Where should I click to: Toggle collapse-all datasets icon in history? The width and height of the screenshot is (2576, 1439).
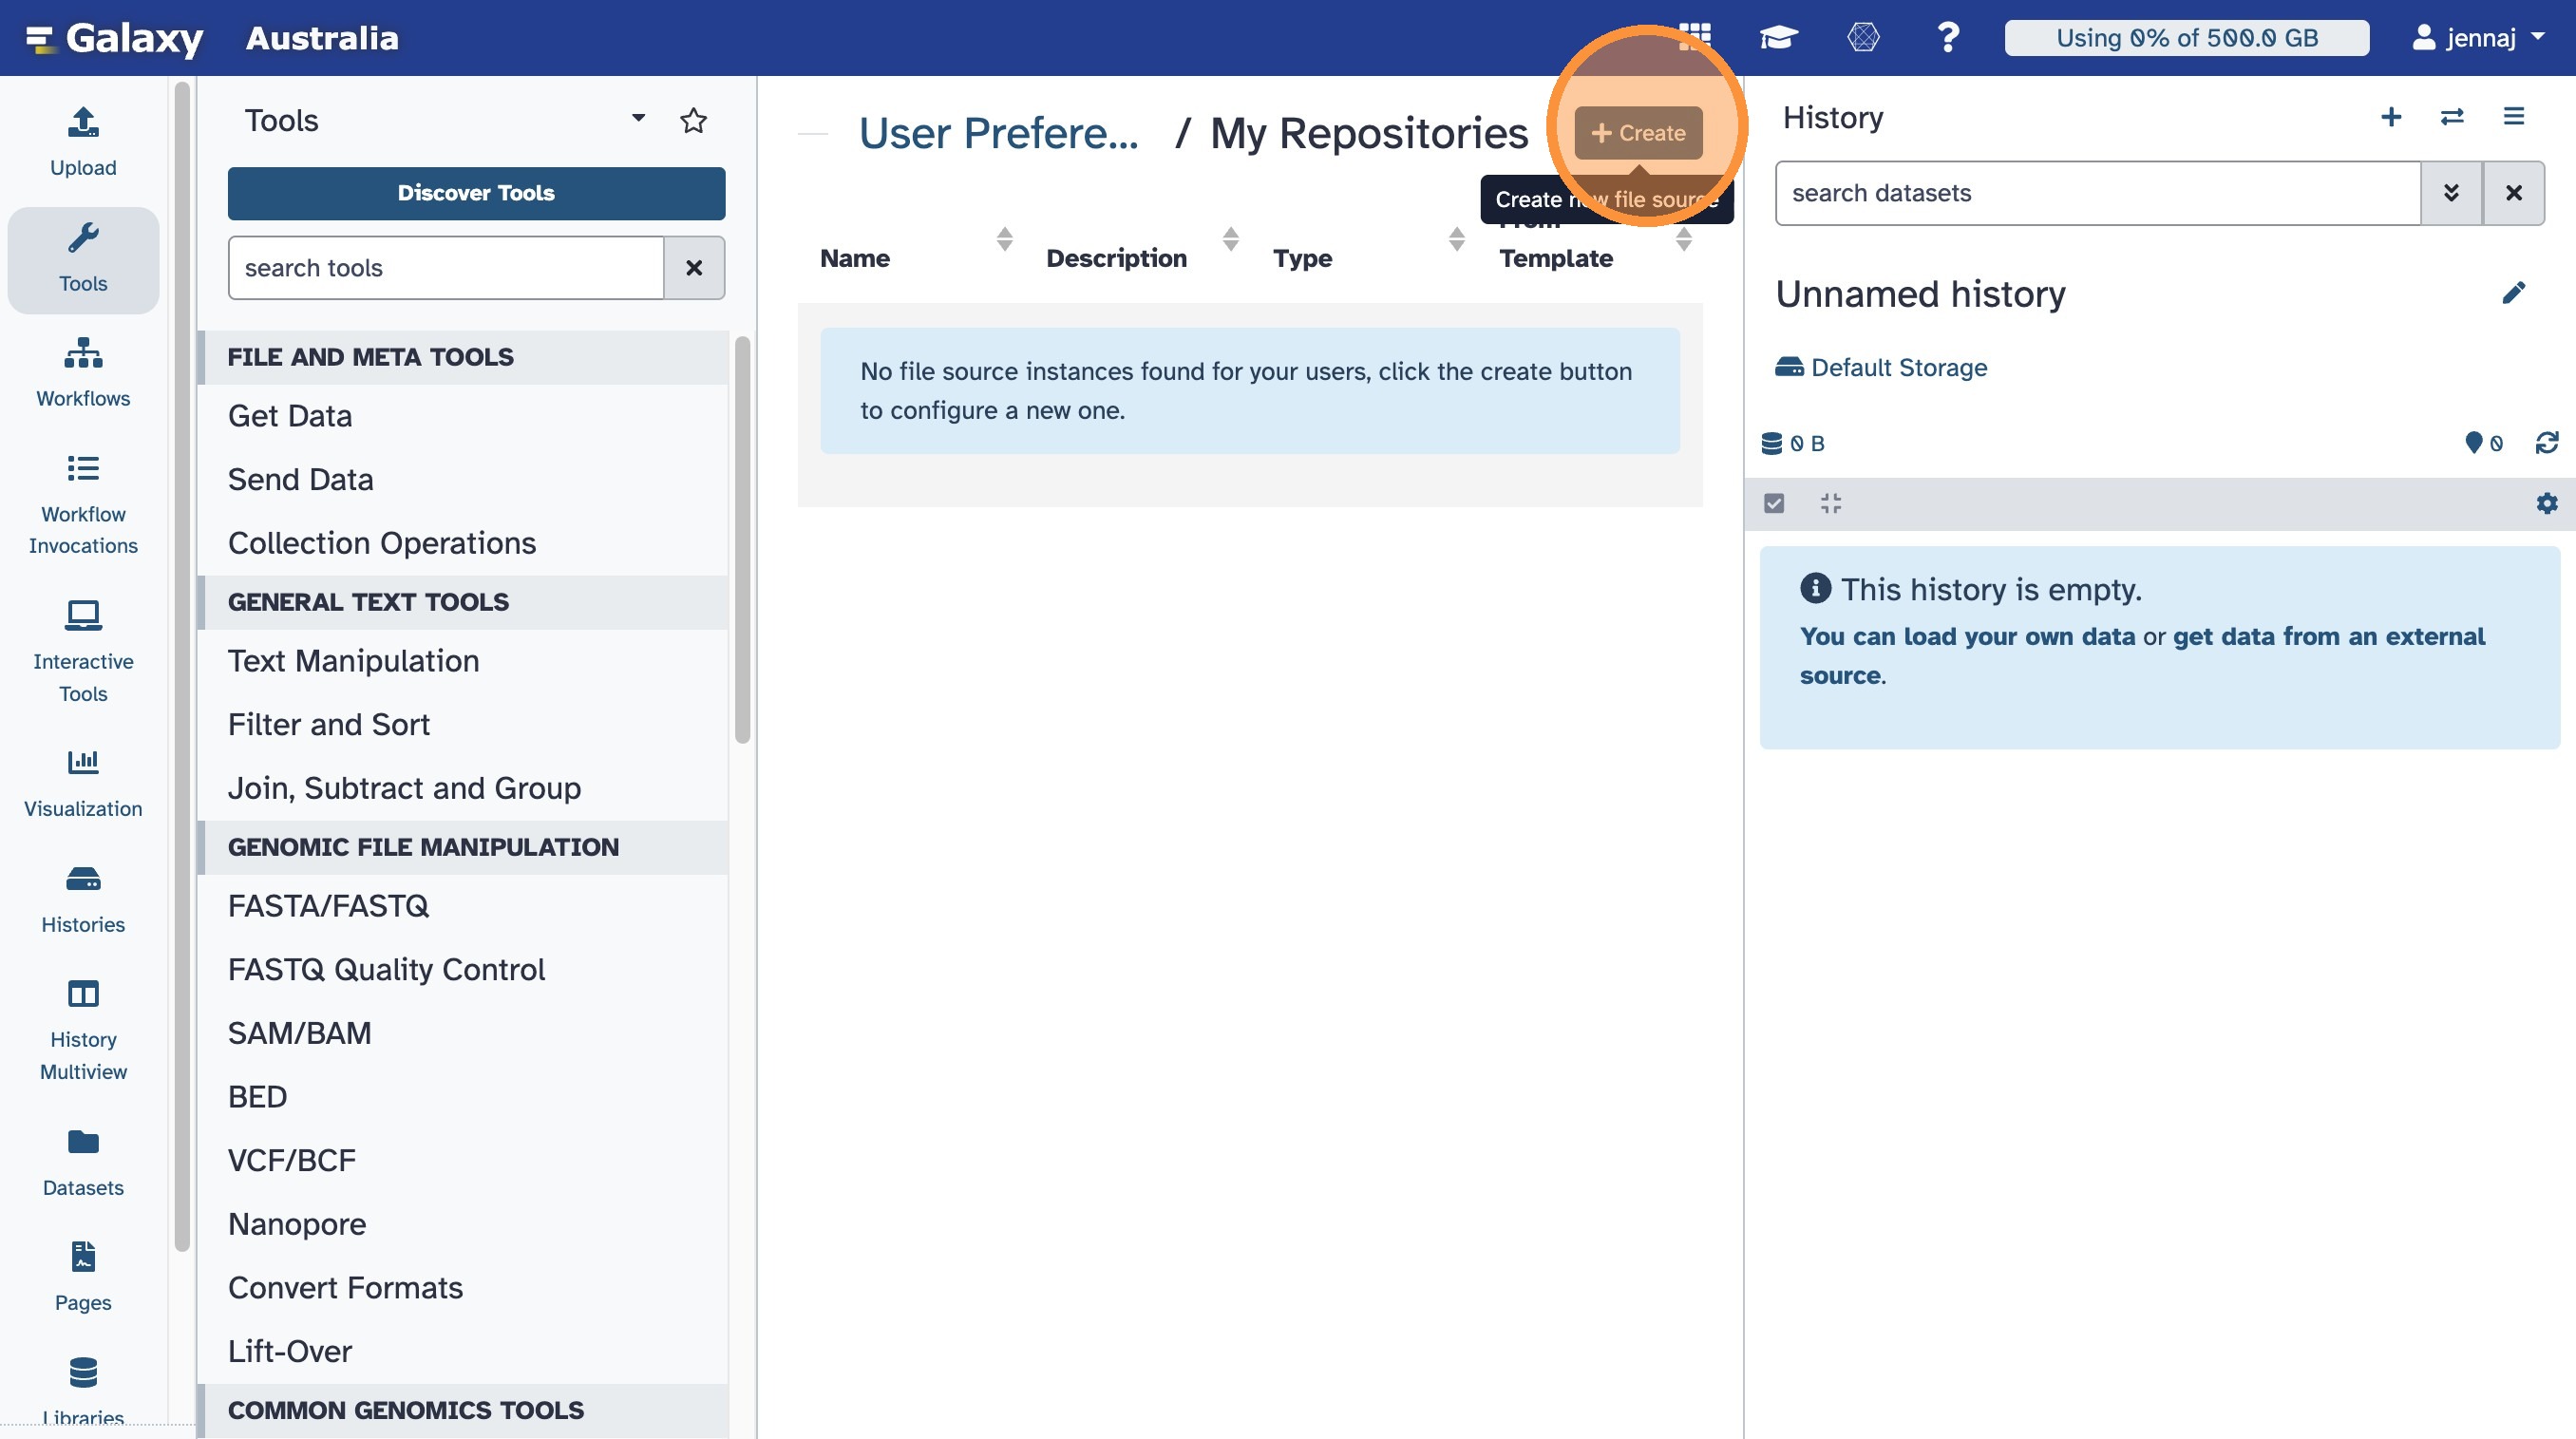1831,503
